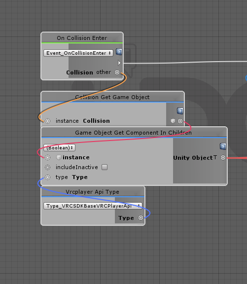The height and width of the screenshot is (284, 247).
Task: Open the Type_VRCSDKBaseVRCPlayerApi dropdown
Action: [93, 206]
